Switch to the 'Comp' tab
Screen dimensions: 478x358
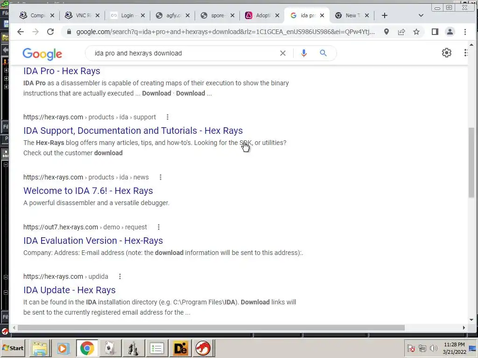(37, 15)
